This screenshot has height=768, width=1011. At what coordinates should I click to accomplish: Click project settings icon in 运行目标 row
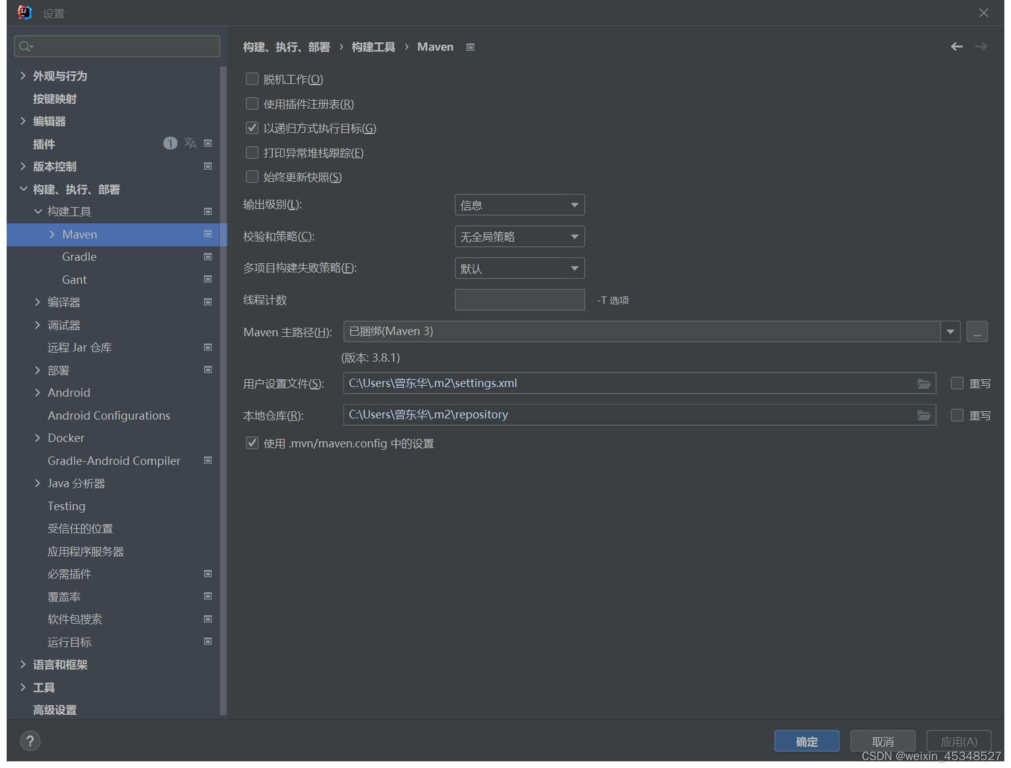(x=208, y=641)
